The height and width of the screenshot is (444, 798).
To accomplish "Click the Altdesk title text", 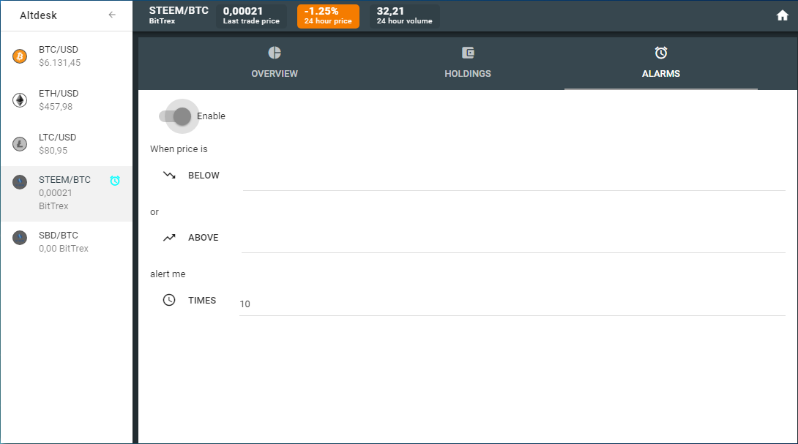I will 38,15.
